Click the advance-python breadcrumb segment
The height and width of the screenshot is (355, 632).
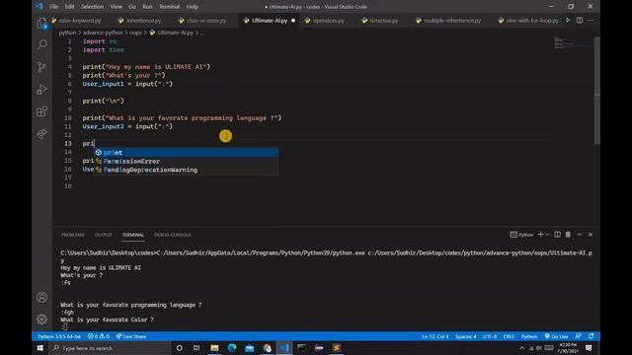pyautogui.click(x=103, y=33)
